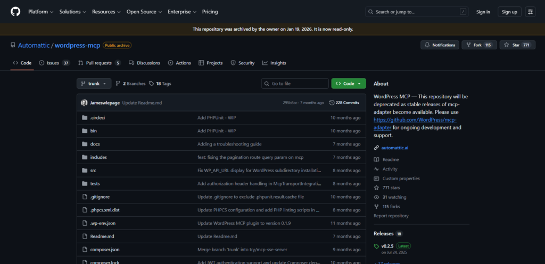Open commit hash 295b5cc
This screenshot has width=545, height=264.
click(x=290, y=103)
